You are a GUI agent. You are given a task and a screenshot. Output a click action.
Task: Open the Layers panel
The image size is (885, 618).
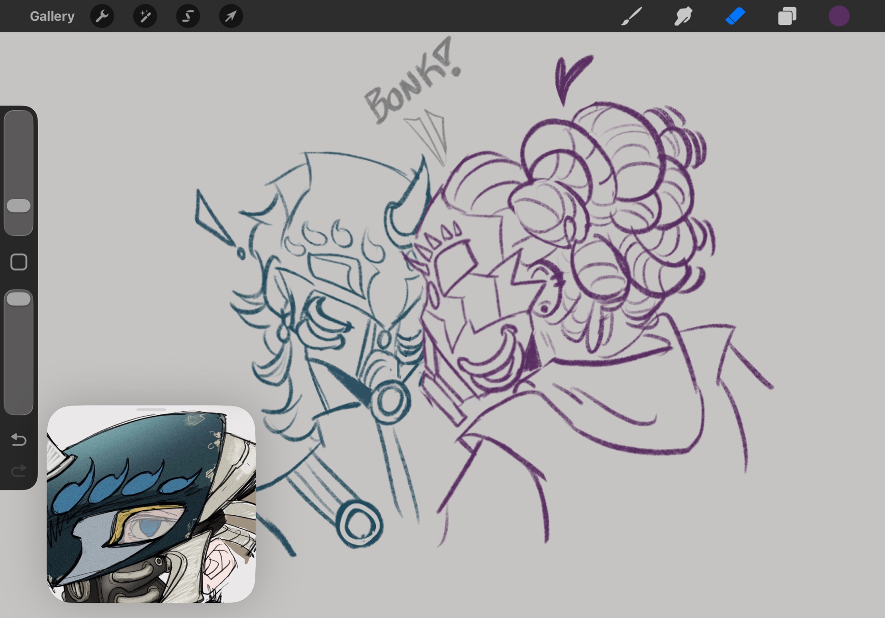tap(787, 16)
